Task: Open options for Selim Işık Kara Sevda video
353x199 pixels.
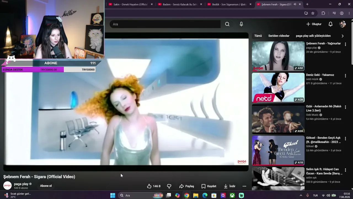Action: coord(345,170)
